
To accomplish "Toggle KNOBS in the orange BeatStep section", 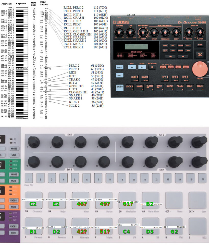I will (x=14, y=200).
